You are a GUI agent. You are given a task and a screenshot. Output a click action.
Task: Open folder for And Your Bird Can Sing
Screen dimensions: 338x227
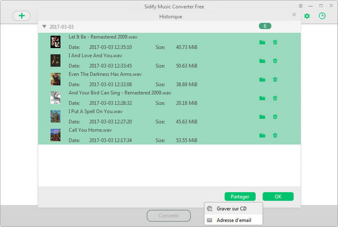262,98
